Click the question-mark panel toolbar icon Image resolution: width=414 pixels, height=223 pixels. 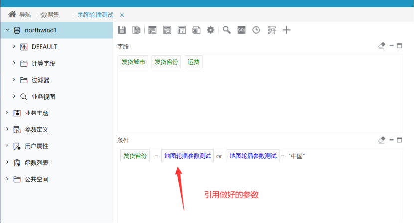click(182, 30)
